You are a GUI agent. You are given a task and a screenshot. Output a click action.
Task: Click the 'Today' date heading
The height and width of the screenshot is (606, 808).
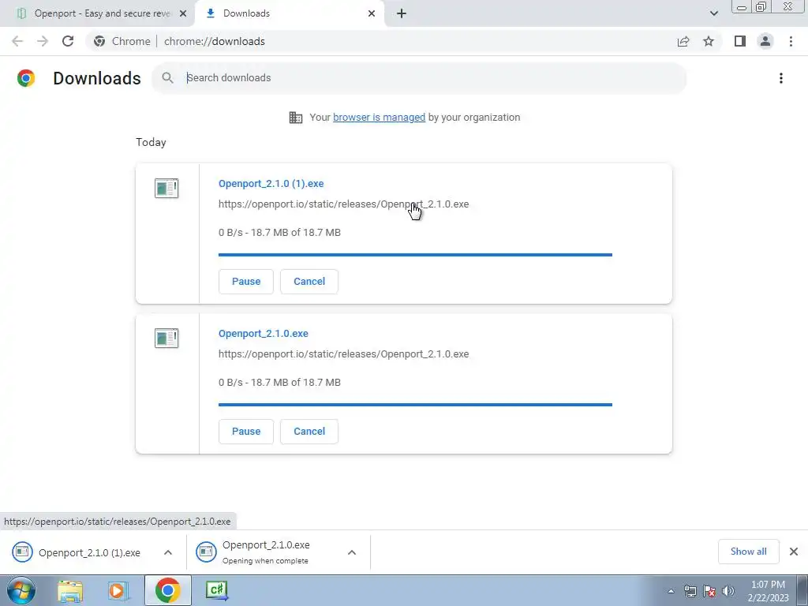click(x=151, y=142)
